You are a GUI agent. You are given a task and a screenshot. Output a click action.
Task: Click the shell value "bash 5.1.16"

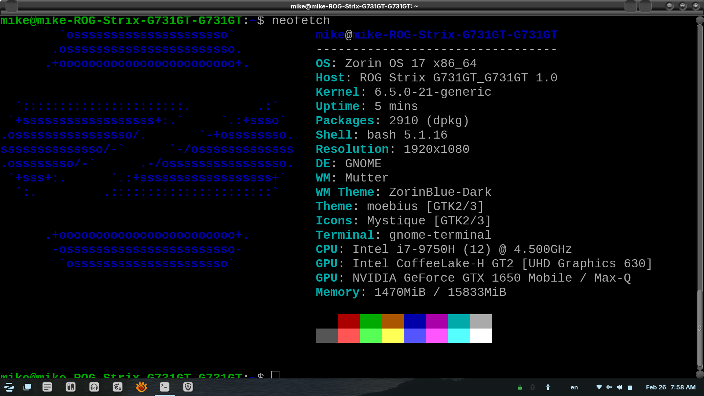pyautogui.click(x=407, y=135)
